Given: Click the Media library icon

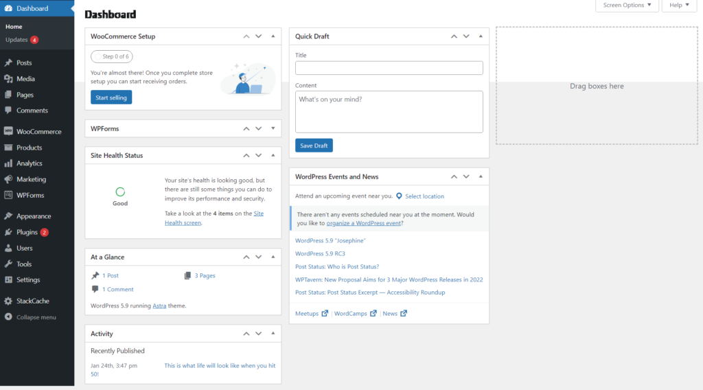Looking at the screenshot, I should tap(8, 78).
